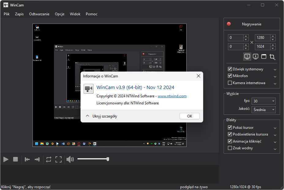Screen dimensions: 284x190
Task: Uncheck the Mikrofon option
Action: point(230,76)
